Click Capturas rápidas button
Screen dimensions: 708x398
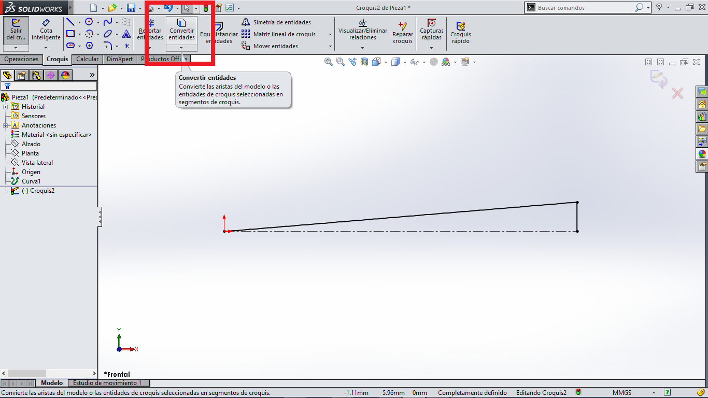(432, 30)
